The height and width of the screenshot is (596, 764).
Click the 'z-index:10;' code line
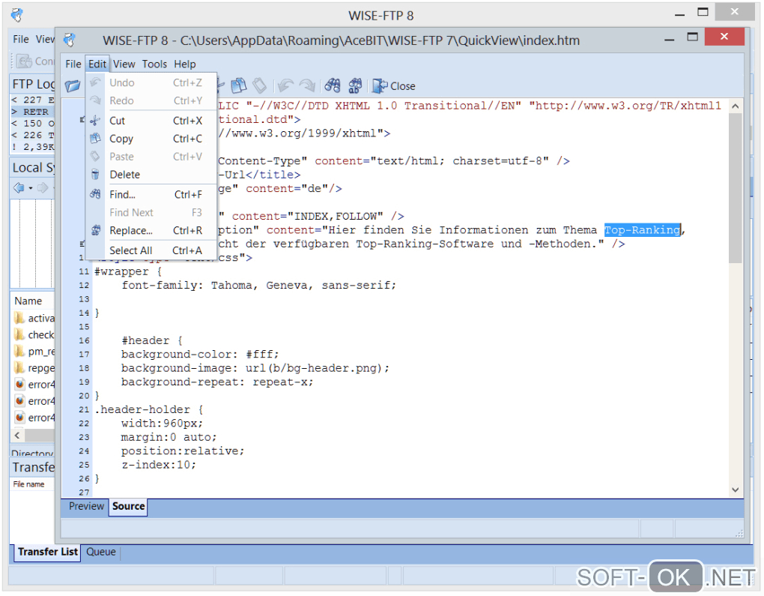pos(159,465)
